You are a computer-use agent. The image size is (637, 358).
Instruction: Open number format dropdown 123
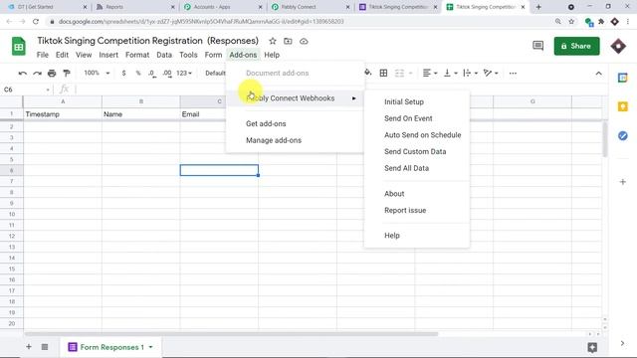click(x=183, y=73)
